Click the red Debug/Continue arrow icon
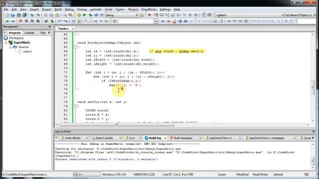 click(150, 15)
